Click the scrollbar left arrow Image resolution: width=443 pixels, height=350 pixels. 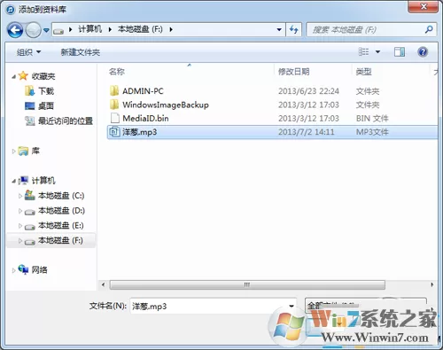click(103, 284)
